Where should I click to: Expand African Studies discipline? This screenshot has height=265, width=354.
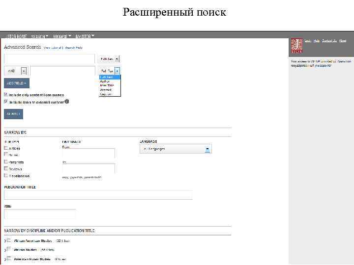5,250
